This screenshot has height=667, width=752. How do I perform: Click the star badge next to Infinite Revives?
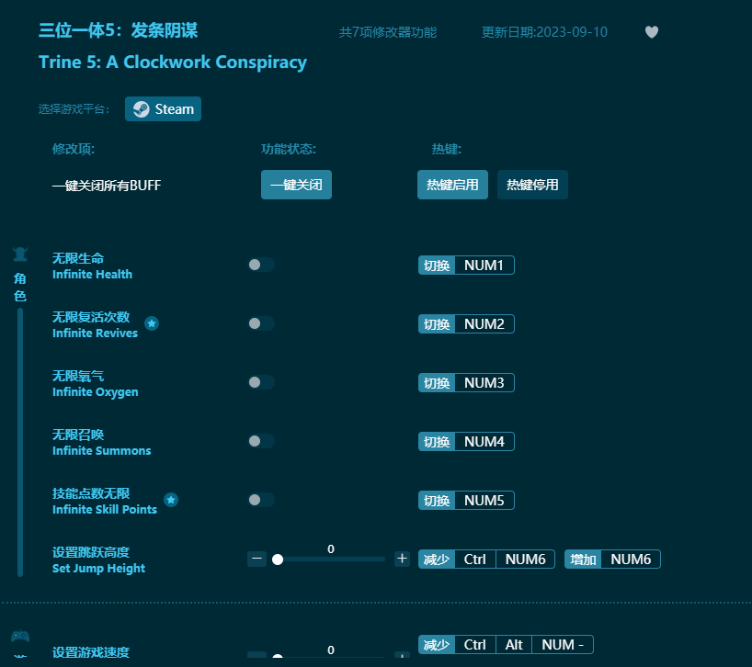pyautogui.click(x=152, y=323)
